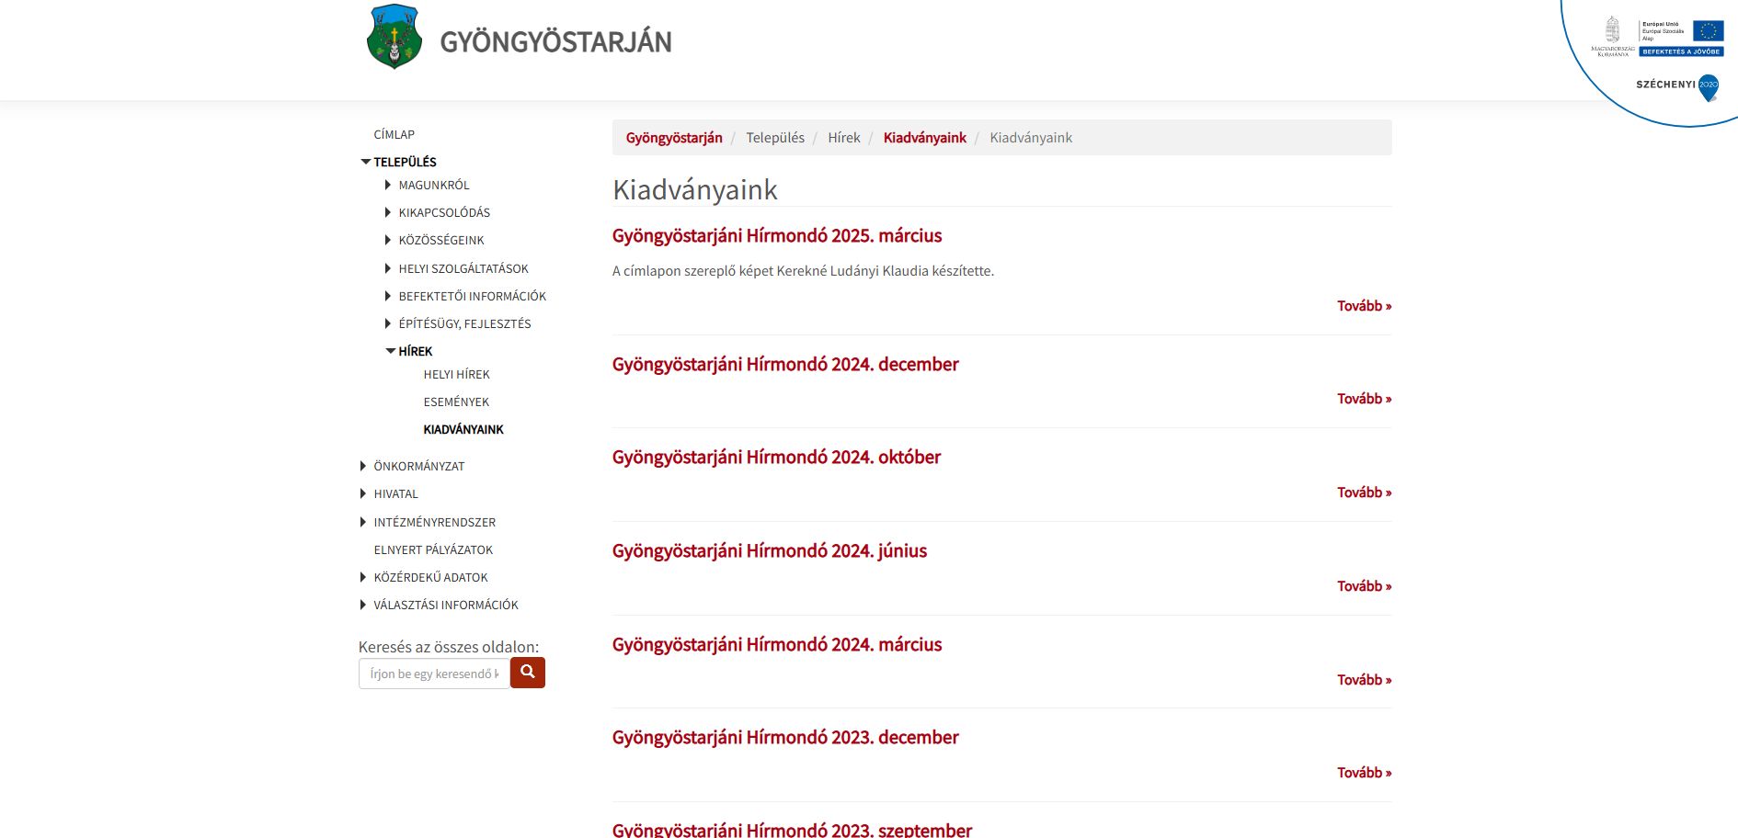The width and height of the screenshot is (1738, 838).
Task: Open the MAGUNKRÓL menu item
Action: pyautogui.click(x=434, y=185)
